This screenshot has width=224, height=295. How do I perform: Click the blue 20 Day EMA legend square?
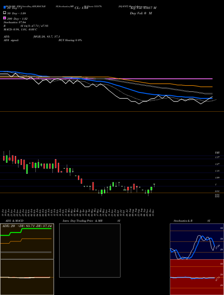(x=4, y=7)
